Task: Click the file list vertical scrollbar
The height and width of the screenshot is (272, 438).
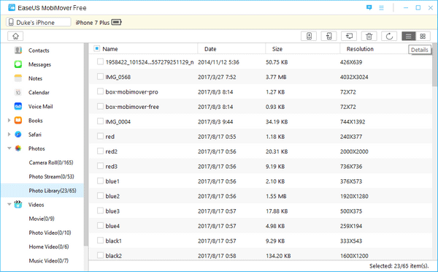Action: coord(434,65)
